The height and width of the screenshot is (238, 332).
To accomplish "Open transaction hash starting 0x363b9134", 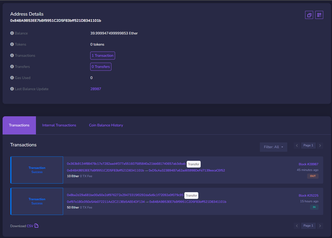I will click(126, 164).
